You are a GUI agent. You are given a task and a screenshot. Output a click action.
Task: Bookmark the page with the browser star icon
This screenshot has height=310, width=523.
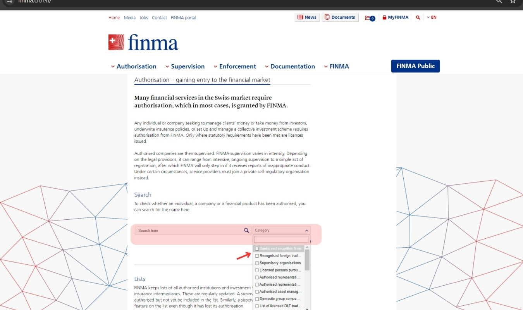513,2
